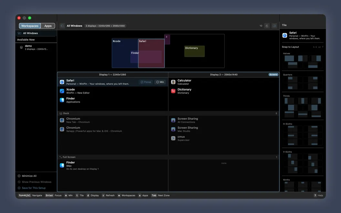This screenshot has height=213, width=341.
Task: Select the Xcode rectangle in display preview
Action: click(125, 53)
